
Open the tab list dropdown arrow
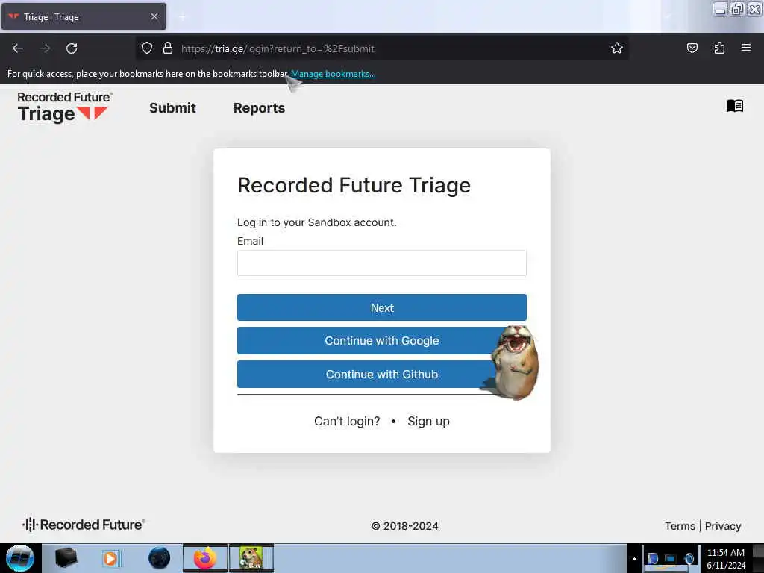coord(668,17)
